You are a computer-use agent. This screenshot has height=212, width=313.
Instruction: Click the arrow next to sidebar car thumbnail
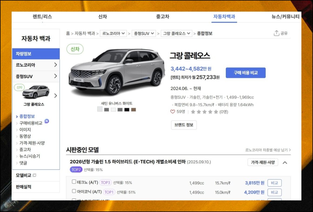coord(56,96)
